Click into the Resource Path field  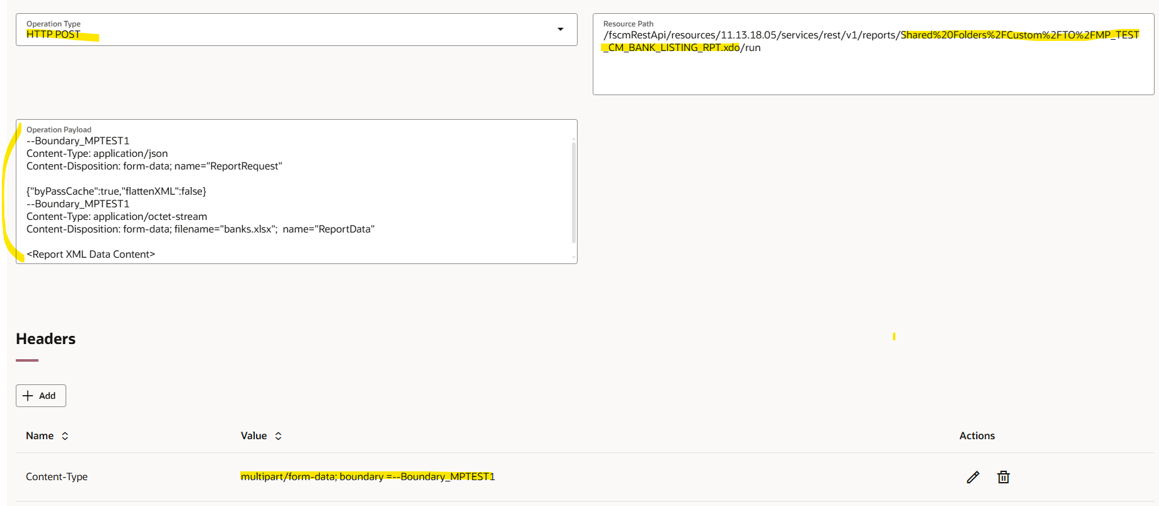click(873, 54)
